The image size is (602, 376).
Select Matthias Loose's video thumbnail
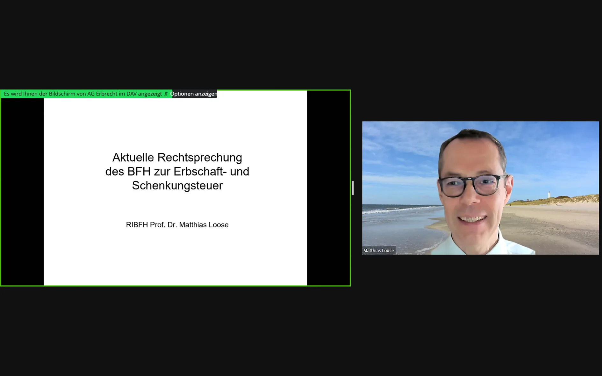480,188
